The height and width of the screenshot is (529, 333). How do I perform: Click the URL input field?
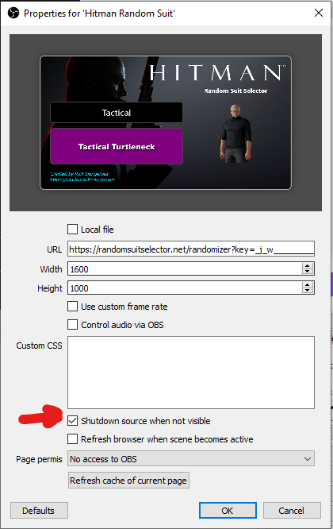click(191, 249)
